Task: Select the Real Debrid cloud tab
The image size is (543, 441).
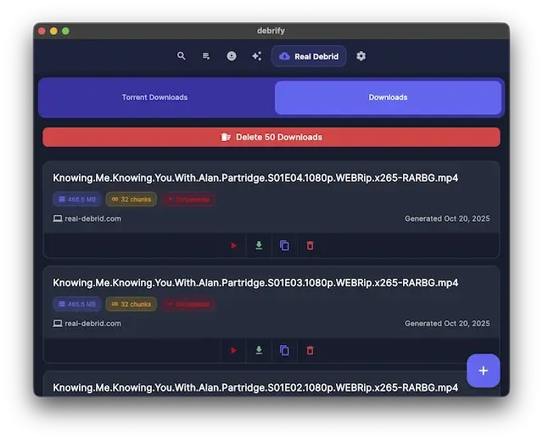Action: point(309,56)
